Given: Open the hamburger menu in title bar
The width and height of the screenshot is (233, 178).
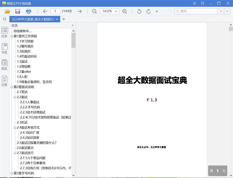Looking at the screenshot, I should pos(194,3).
